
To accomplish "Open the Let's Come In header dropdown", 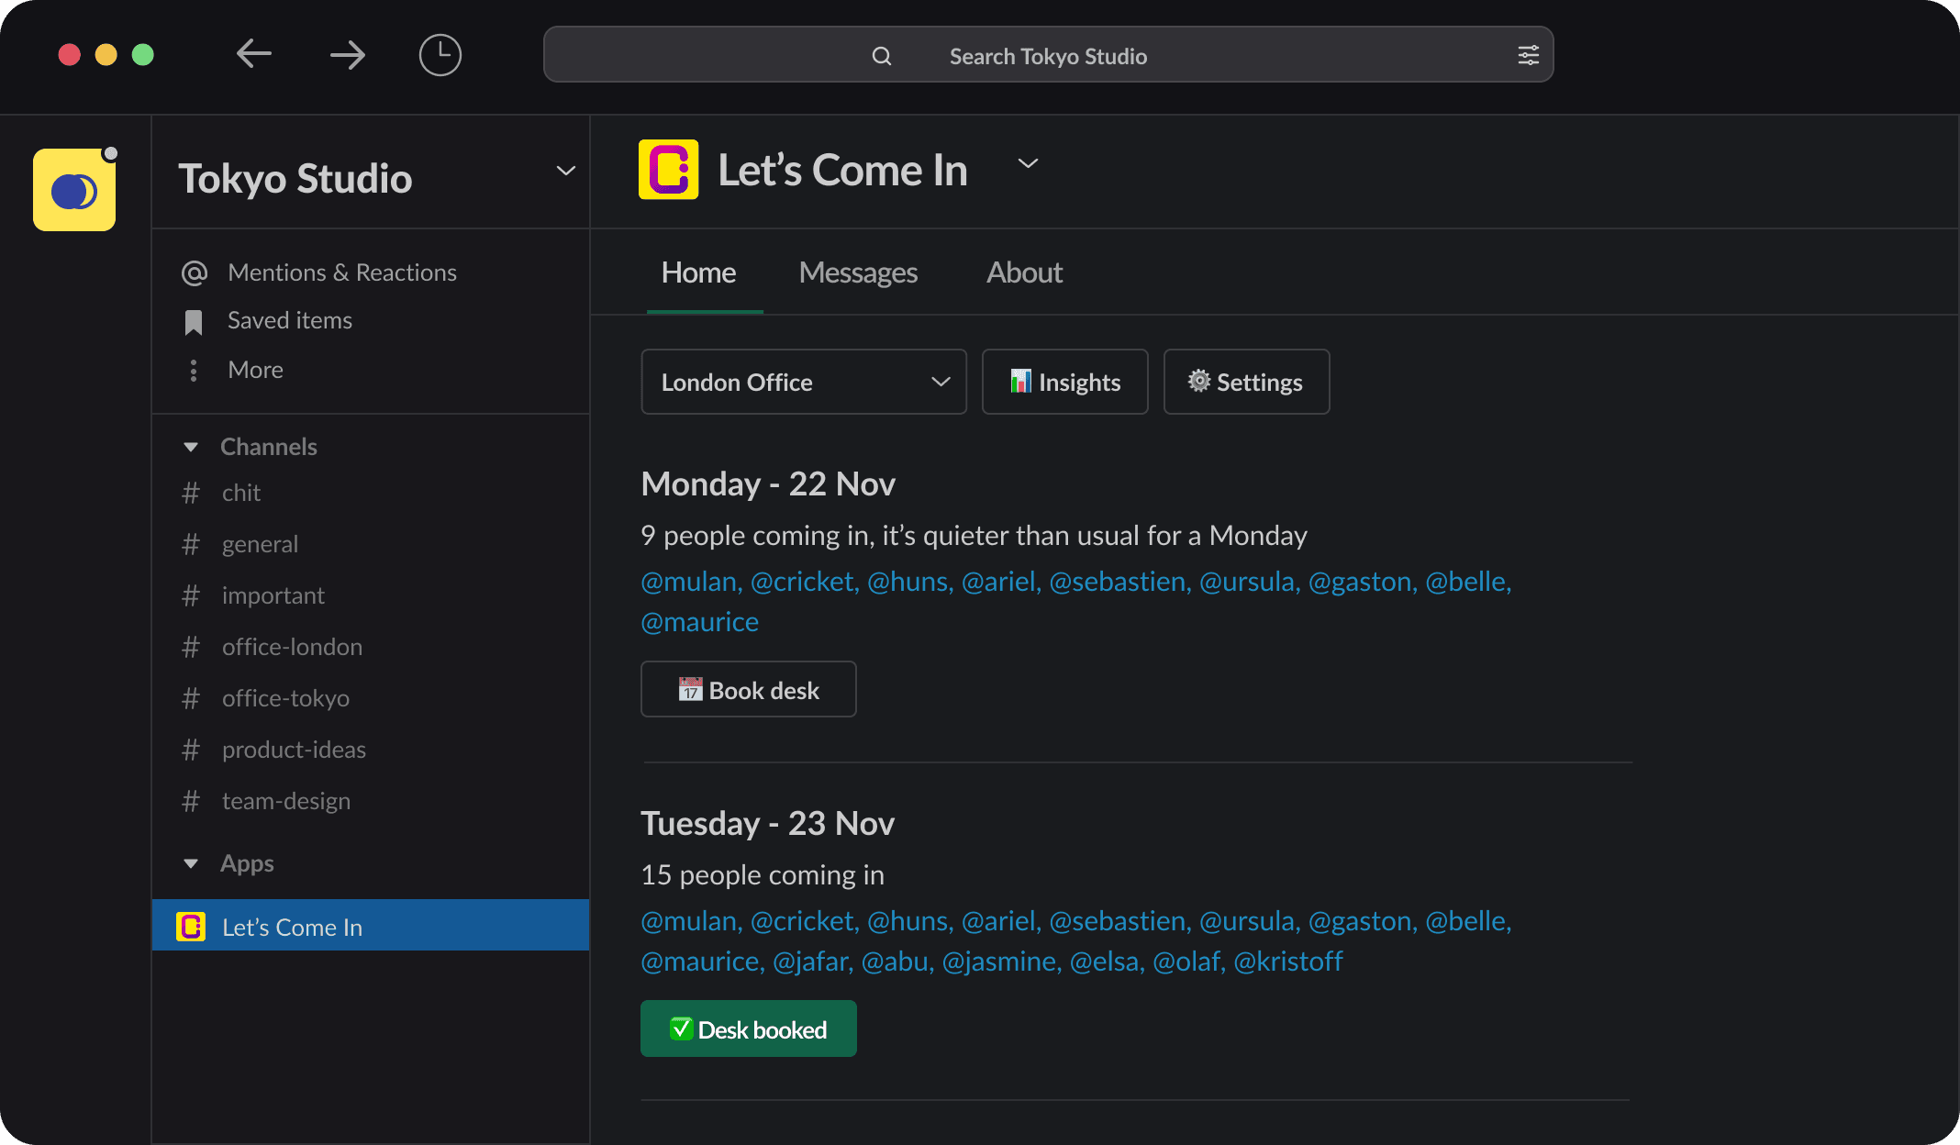I will tap(1027, 163).
